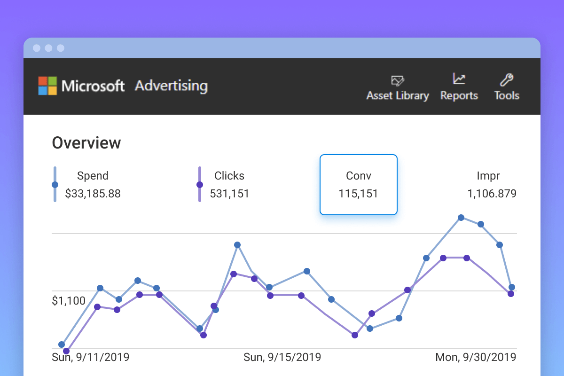Click the Sun, 9/15/2019 date label

282,357
